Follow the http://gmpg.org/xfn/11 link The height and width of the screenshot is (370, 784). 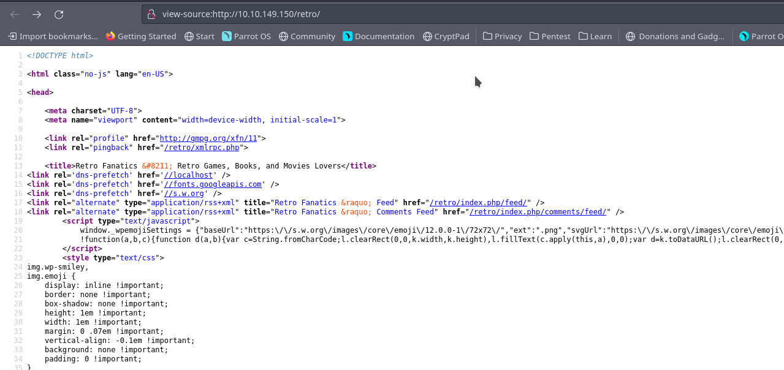tap(208, 138)
